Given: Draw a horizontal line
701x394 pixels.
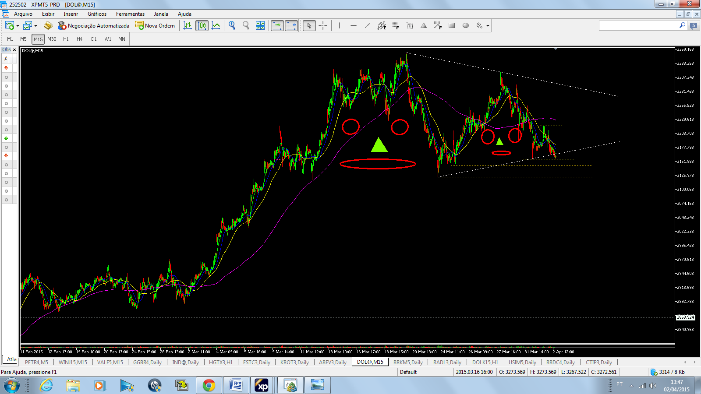Looking at the screenshot, I should point(354,25).
